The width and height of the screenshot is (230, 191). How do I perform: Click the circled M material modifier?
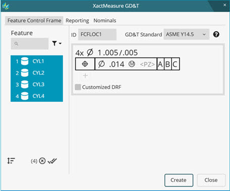132,64
